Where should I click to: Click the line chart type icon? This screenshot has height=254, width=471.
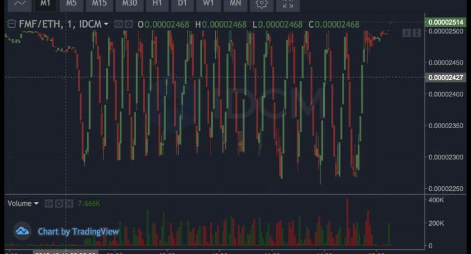pyautogui.click(x=19, y=4)
